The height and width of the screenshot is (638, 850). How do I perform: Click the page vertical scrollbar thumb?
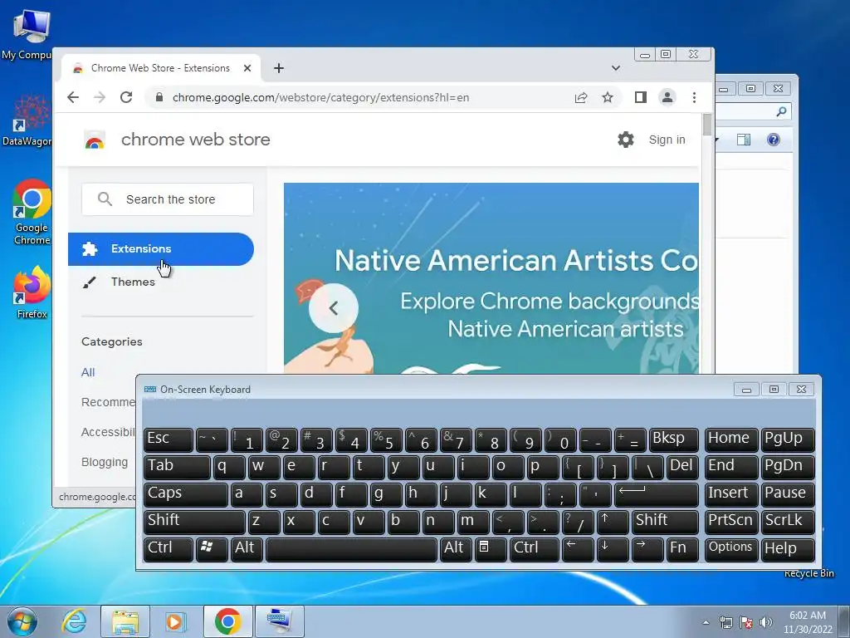click(707, 125)
